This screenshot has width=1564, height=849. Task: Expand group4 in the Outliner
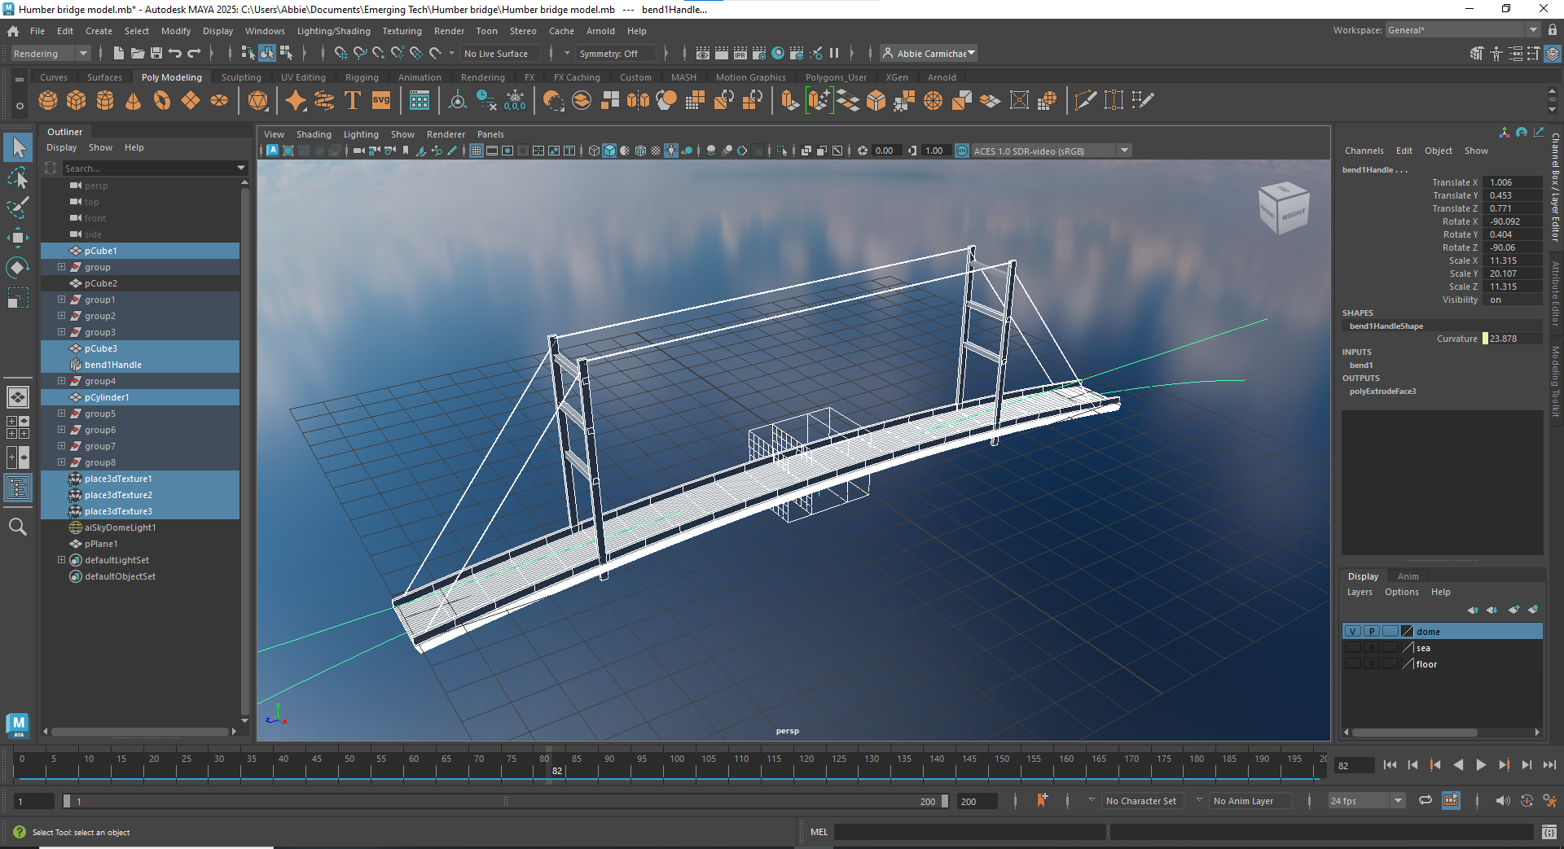(x=61, y=381)
